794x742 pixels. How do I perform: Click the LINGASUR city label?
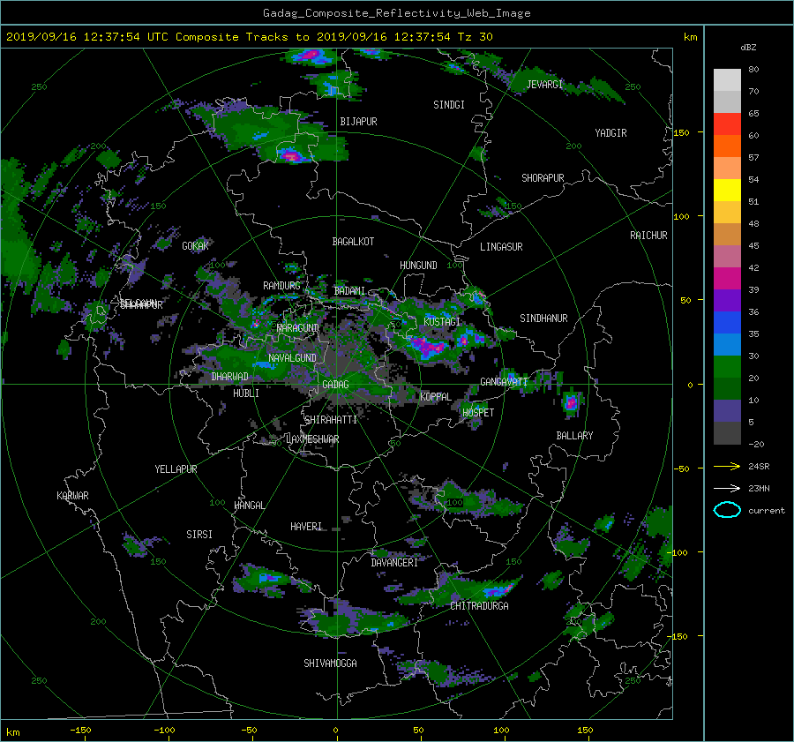coord(501,247)
